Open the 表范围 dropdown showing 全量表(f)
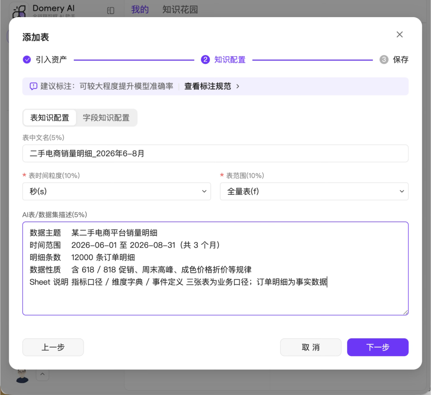The width and height of the screenshot is (431, 395). (314, 191)
